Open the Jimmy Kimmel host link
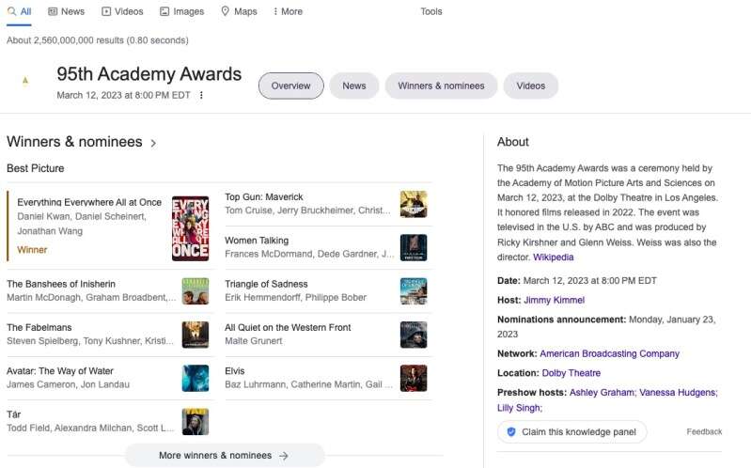Screen dimensions: 751x468 (x=555, y=301)
